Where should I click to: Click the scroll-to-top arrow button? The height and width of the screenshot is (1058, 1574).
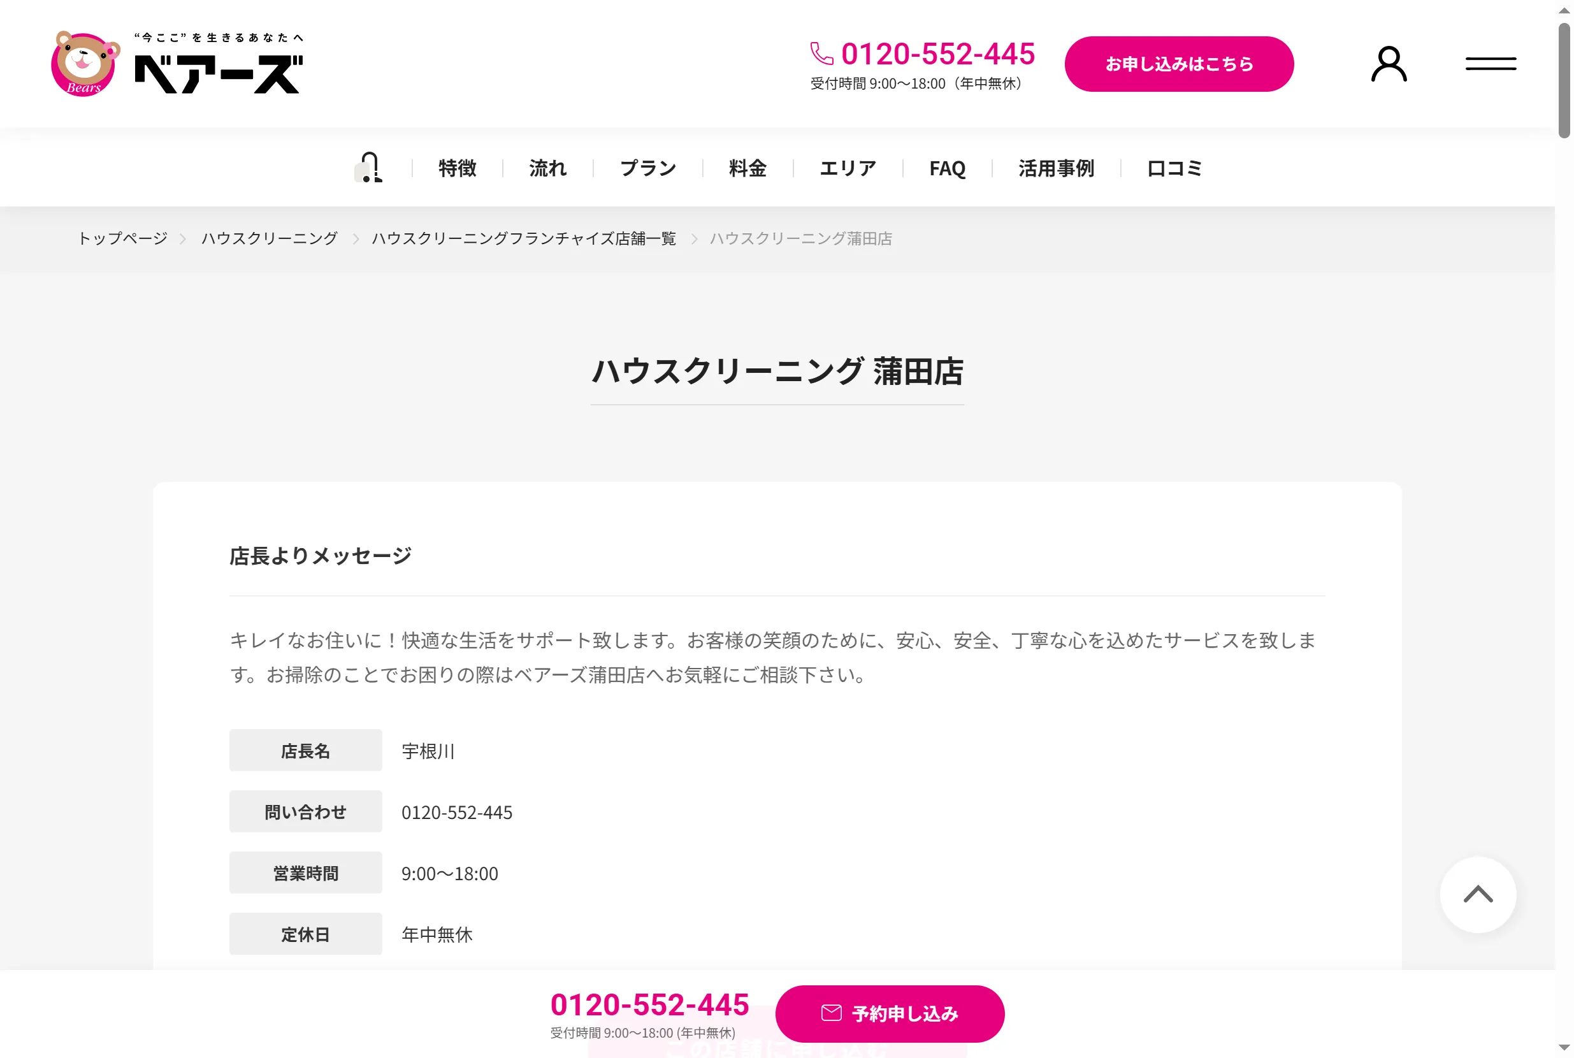pos(1478,894)
